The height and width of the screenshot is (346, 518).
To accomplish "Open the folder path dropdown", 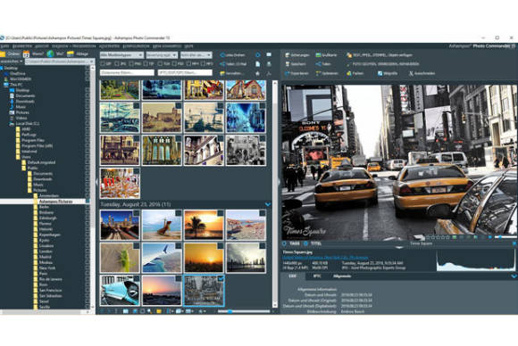I will pos(60,62).
